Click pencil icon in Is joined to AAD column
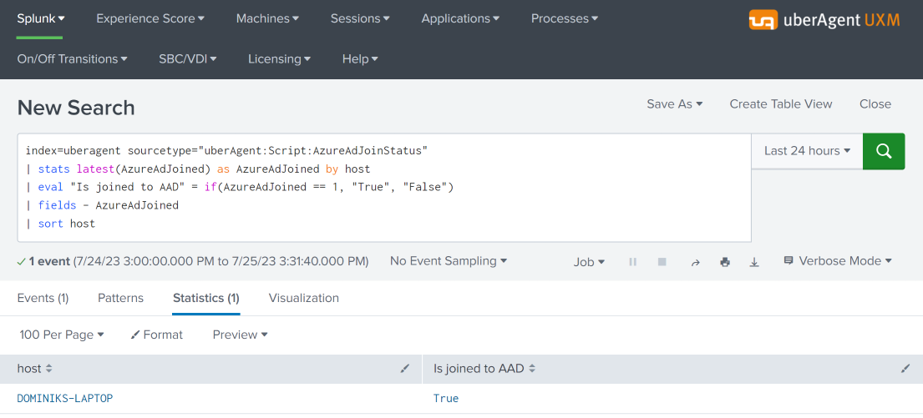The image size is (923, 418). pos(905,368)
